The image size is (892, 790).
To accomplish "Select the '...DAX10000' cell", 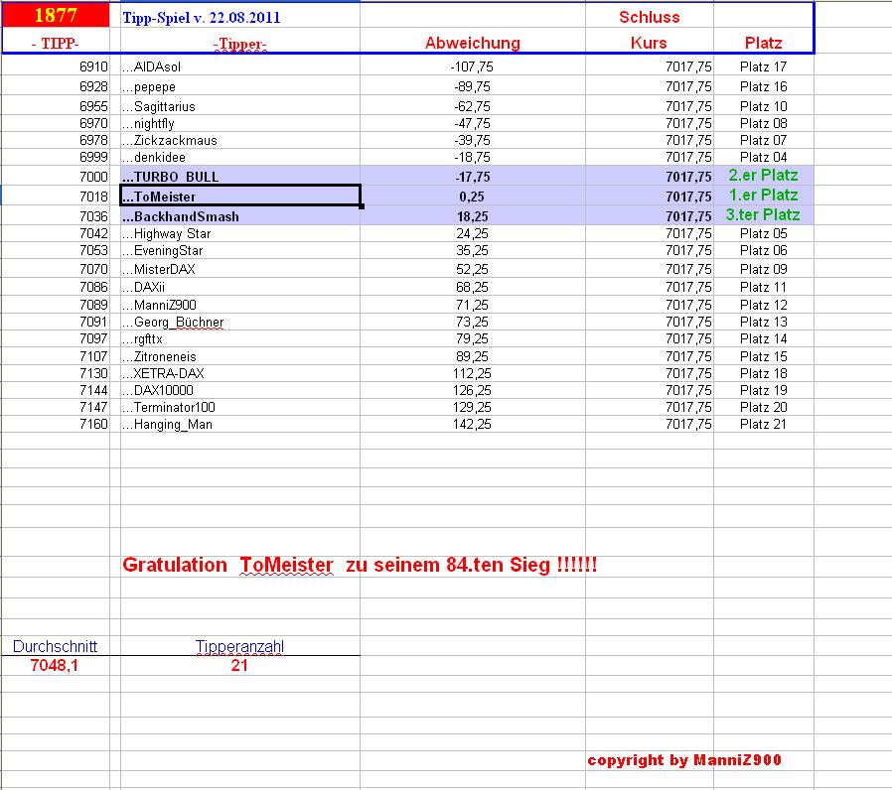I will pyautogui.click(x=240, y=390).
